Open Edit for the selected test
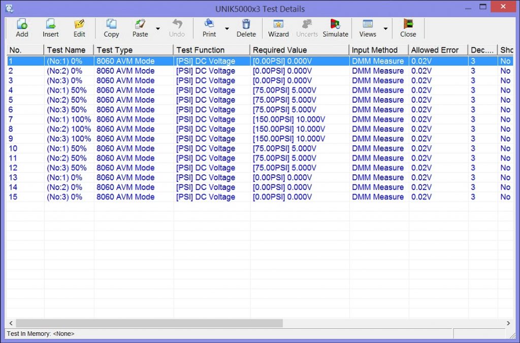 79,27
